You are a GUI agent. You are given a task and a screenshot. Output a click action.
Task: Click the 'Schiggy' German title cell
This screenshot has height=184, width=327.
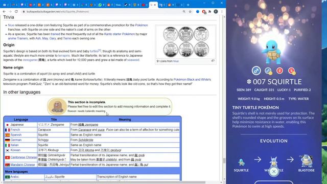pyautogui.click(x=54, y=140)
